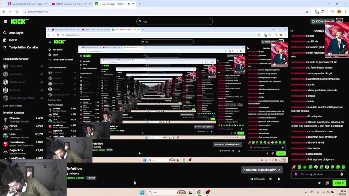Click the KICKs Satın Al button
349x196 pixels.
pyautogui.click(x=323, y=22)
